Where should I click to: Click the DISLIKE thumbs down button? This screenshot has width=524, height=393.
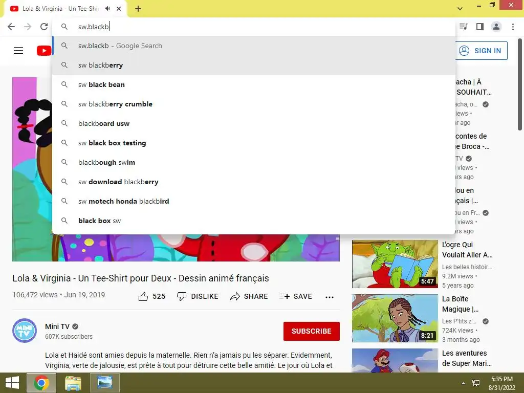(198, 296)
